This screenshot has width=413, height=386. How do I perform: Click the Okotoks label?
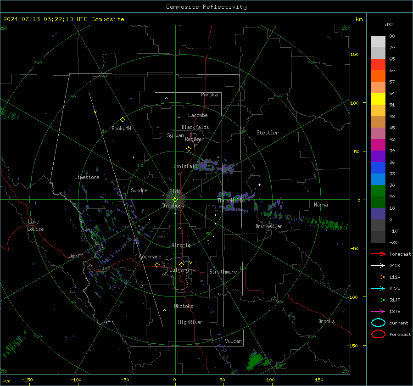click(x=184, y=306)
